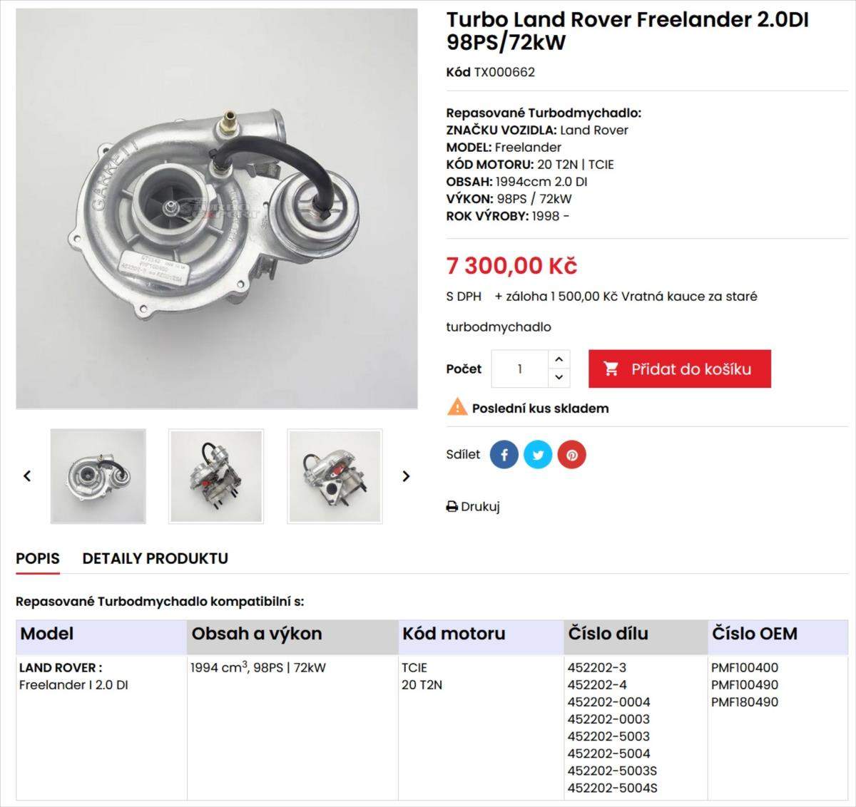Decrease quantity with down arrow
The height and width of the screenshot is (807, 856).
click(559, 377)
